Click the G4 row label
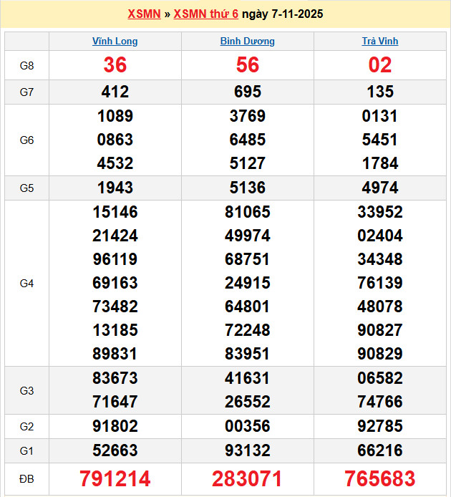This screenshot has width=451, height=497. tap(27, 284)
